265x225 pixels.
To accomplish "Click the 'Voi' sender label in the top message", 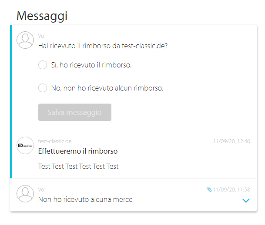I will click(x=42, y=36).
